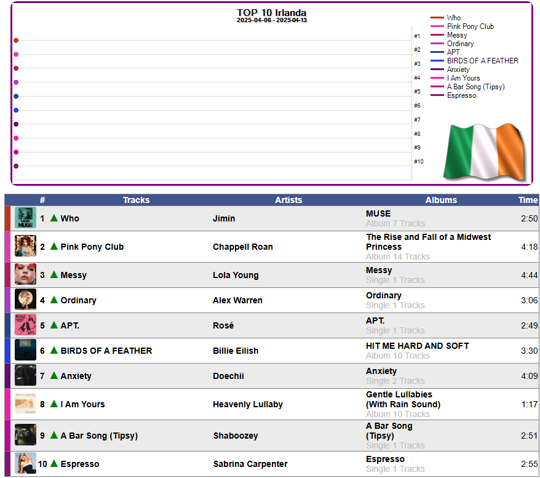Click the Lola Young artist name
The width and height of the screenshot is (540, 478).
(x=236, y=275)
